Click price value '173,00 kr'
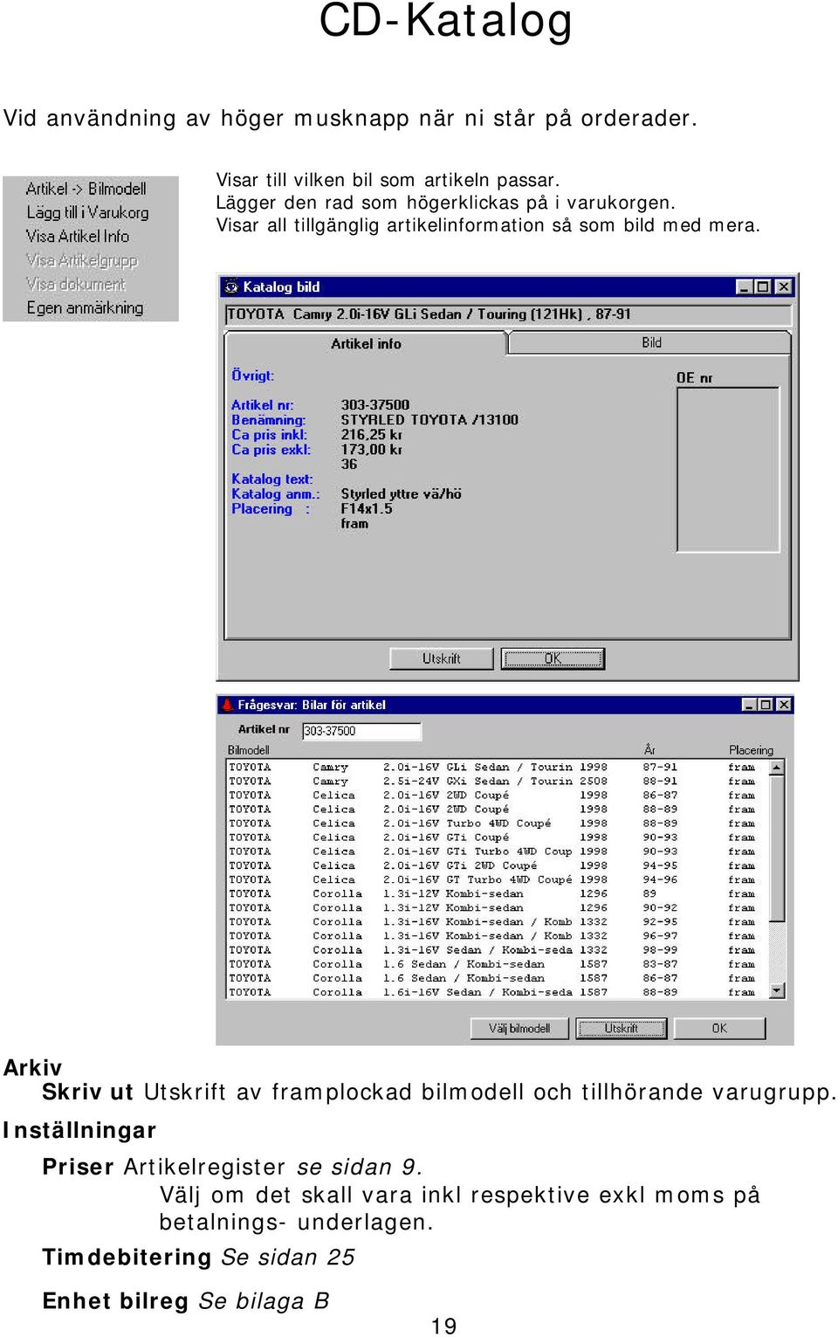The image size is (838, 1337). pyautogui.click(x=371, y=450)
